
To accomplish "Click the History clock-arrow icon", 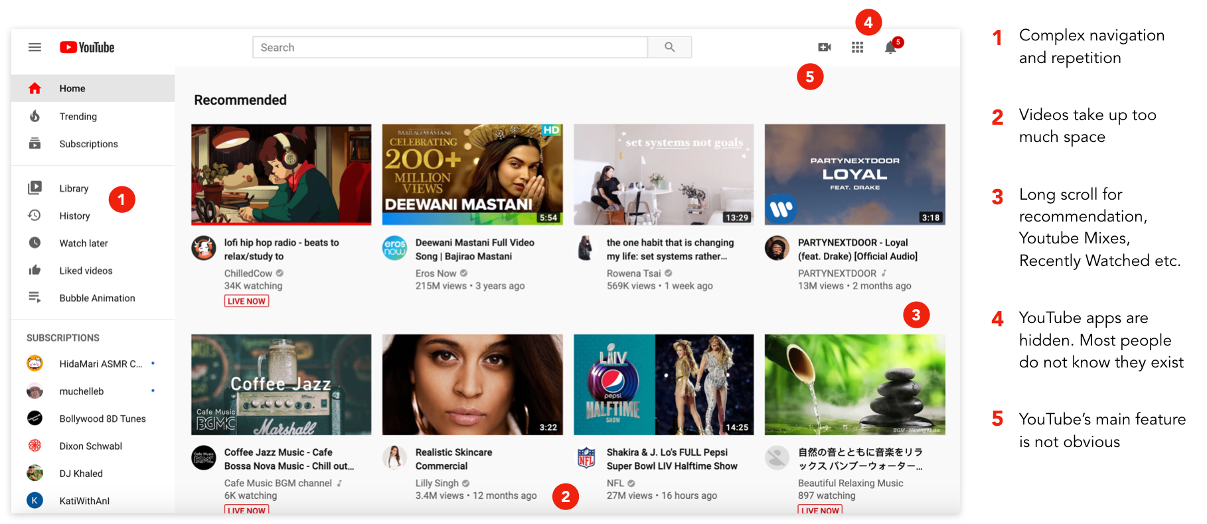I will 35,216.
